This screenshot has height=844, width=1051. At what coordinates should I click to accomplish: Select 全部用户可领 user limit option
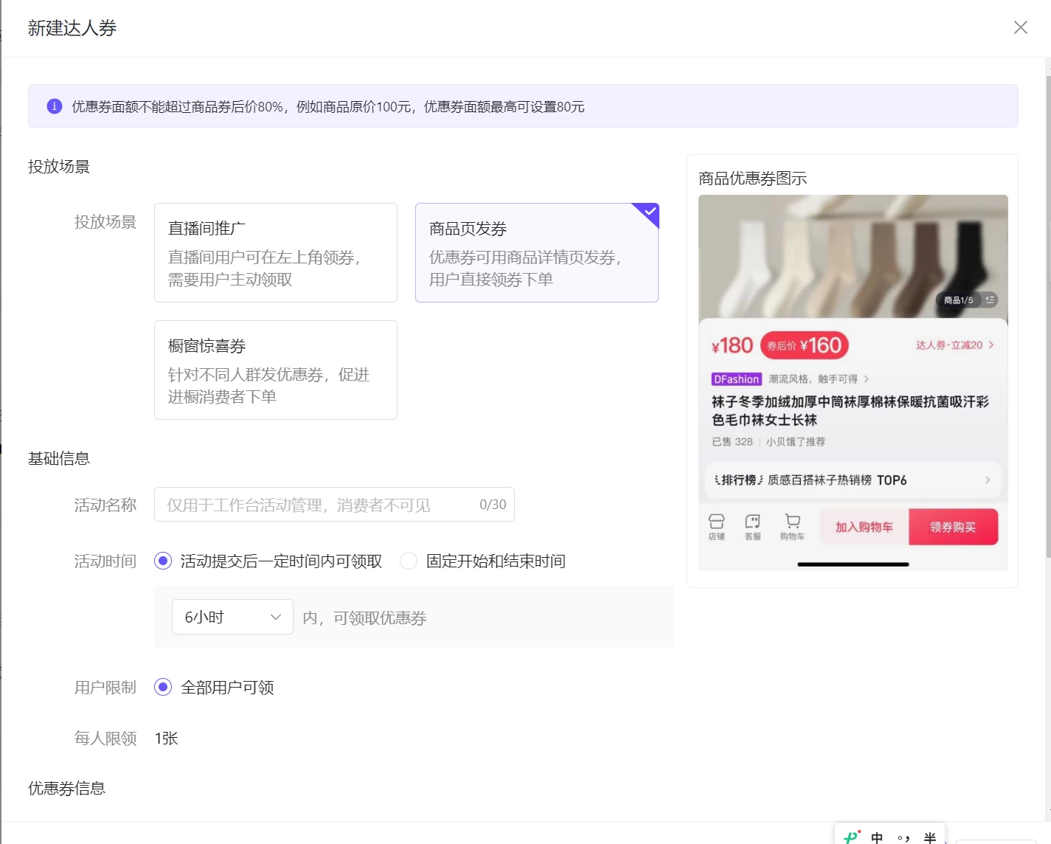(163, 688)
